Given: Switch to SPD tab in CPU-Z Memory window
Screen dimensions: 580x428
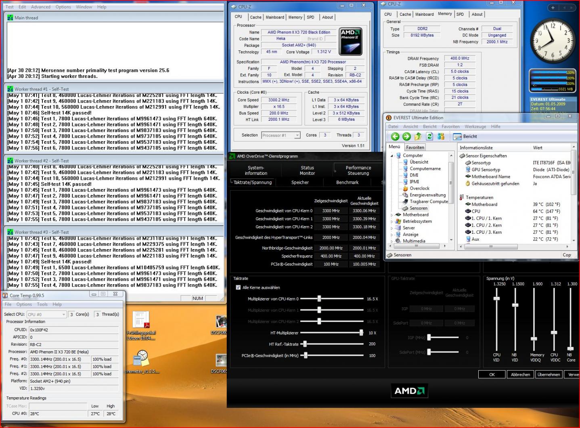Looking at the screenshot, I should click(460, 14).
